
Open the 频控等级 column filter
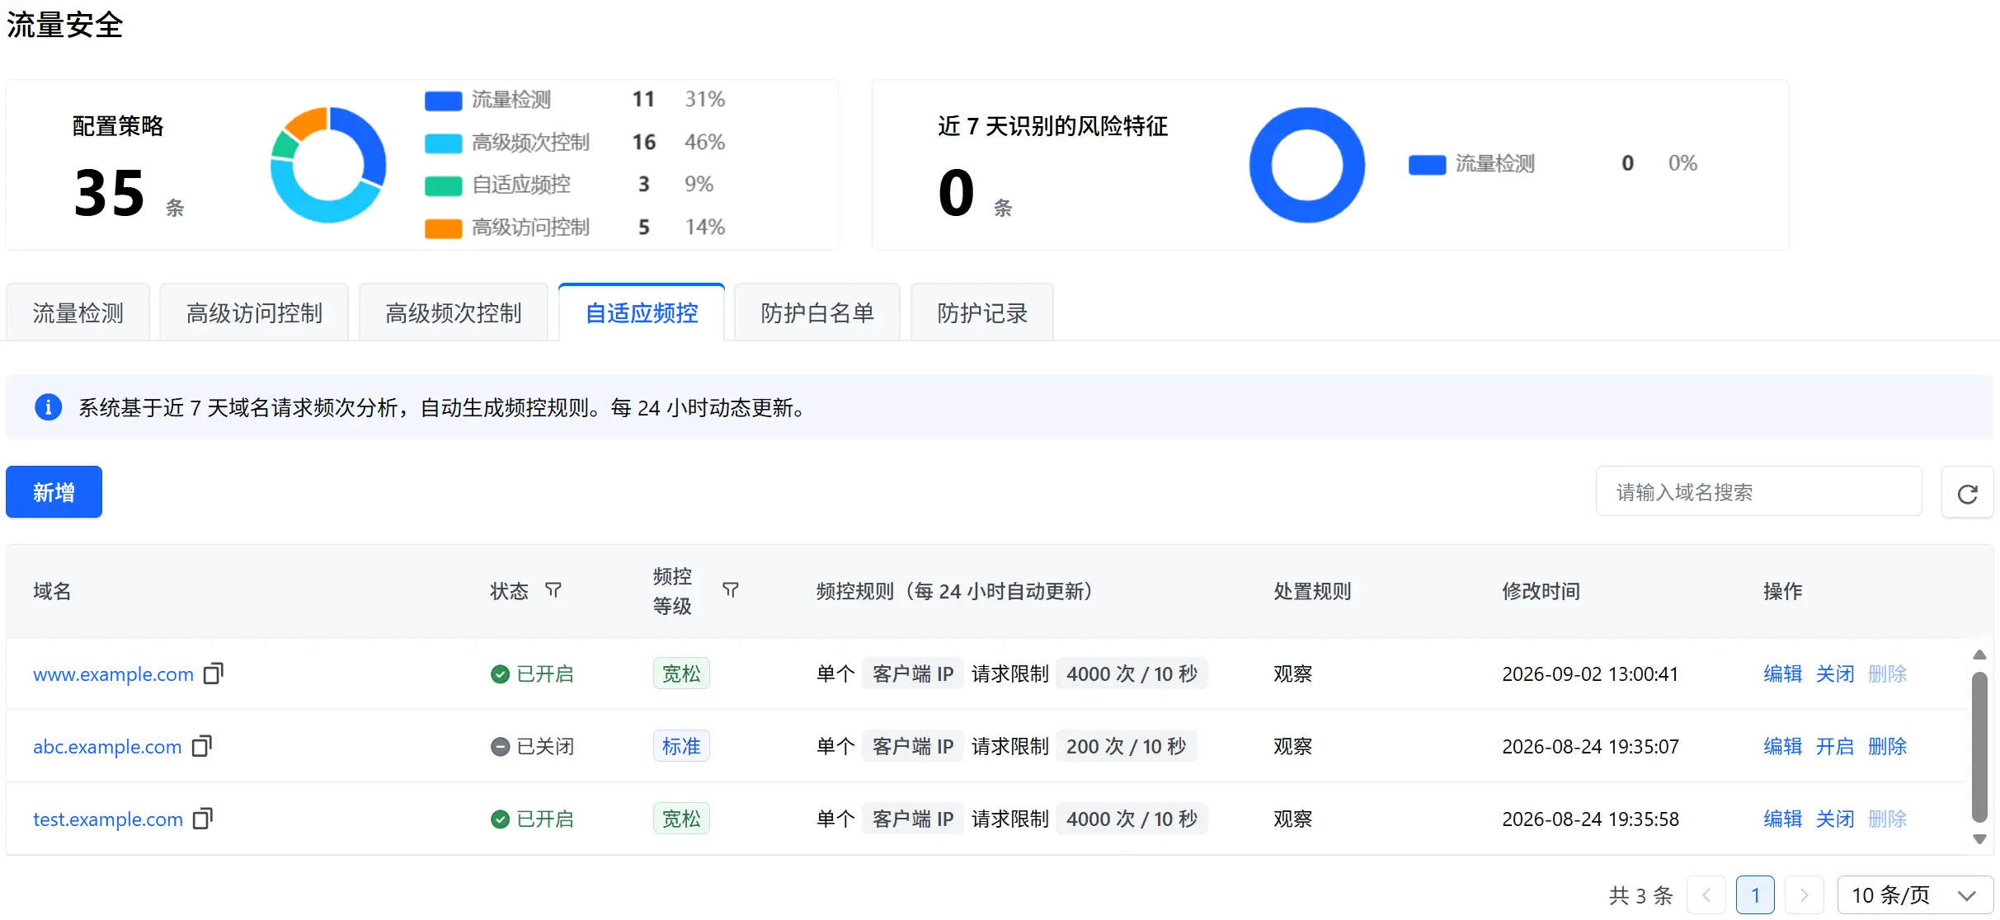[x=731, y=590]
